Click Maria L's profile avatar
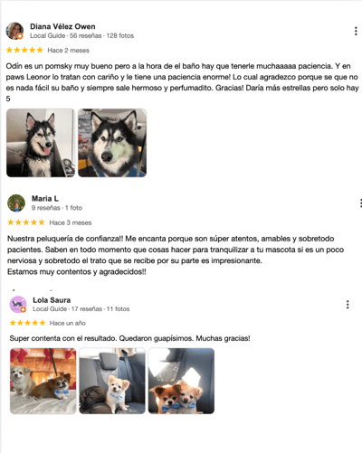The image size is (362, 453). point(16,203)
